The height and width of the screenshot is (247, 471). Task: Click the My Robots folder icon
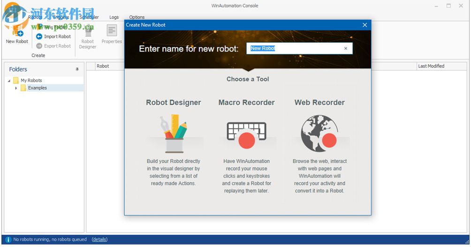16,81
